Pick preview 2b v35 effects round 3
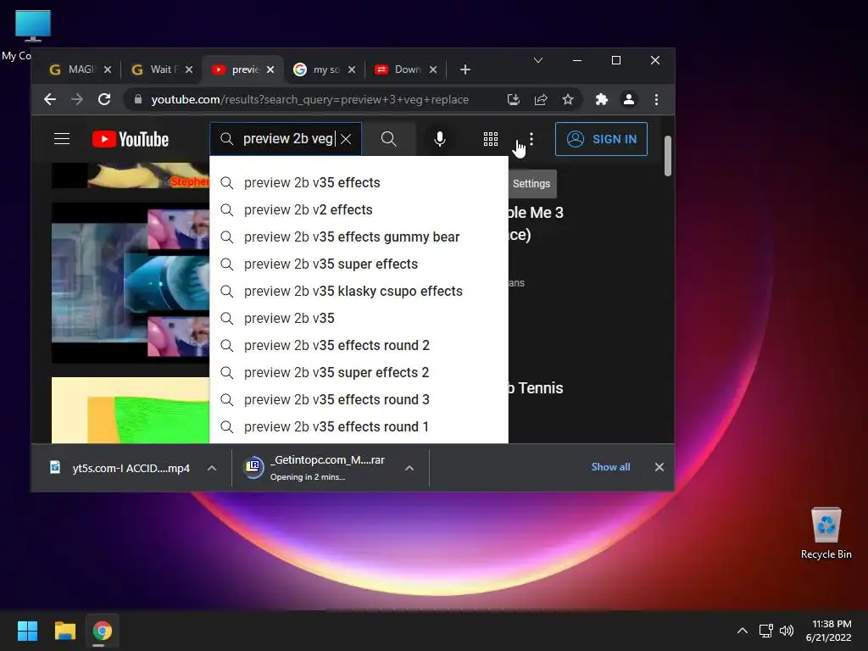The height and width of the screenshot is (651, 868). click(359, 400)
